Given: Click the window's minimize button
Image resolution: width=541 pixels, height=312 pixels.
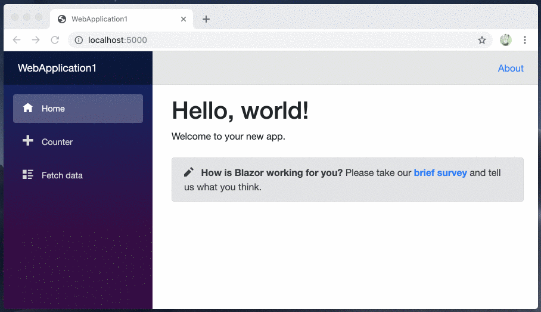Looking at the screenshot, I should 27,17.
